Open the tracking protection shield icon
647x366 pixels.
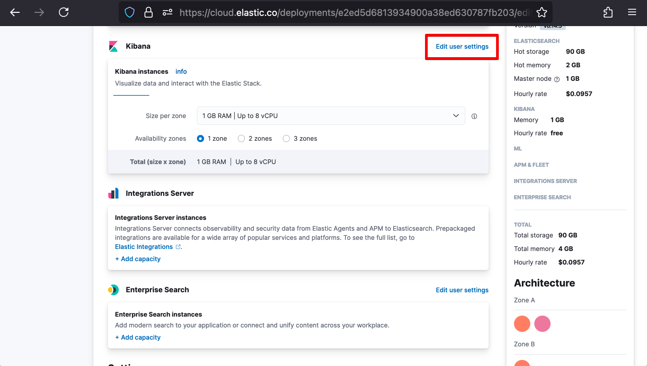(130, 13)
